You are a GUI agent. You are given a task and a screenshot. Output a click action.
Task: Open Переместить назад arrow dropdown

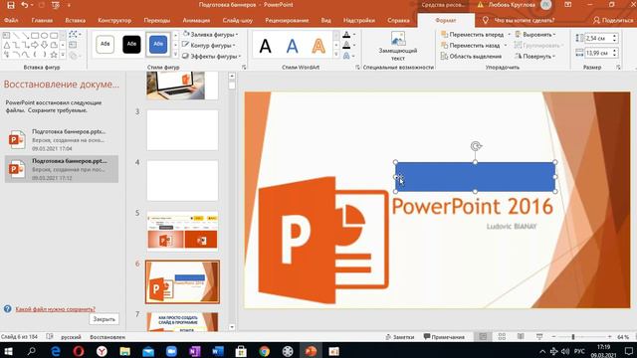click(x=506, y=46)
